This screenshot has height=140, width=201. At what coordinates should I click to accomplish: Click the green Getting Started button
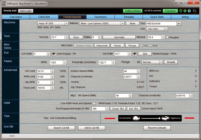133,11
